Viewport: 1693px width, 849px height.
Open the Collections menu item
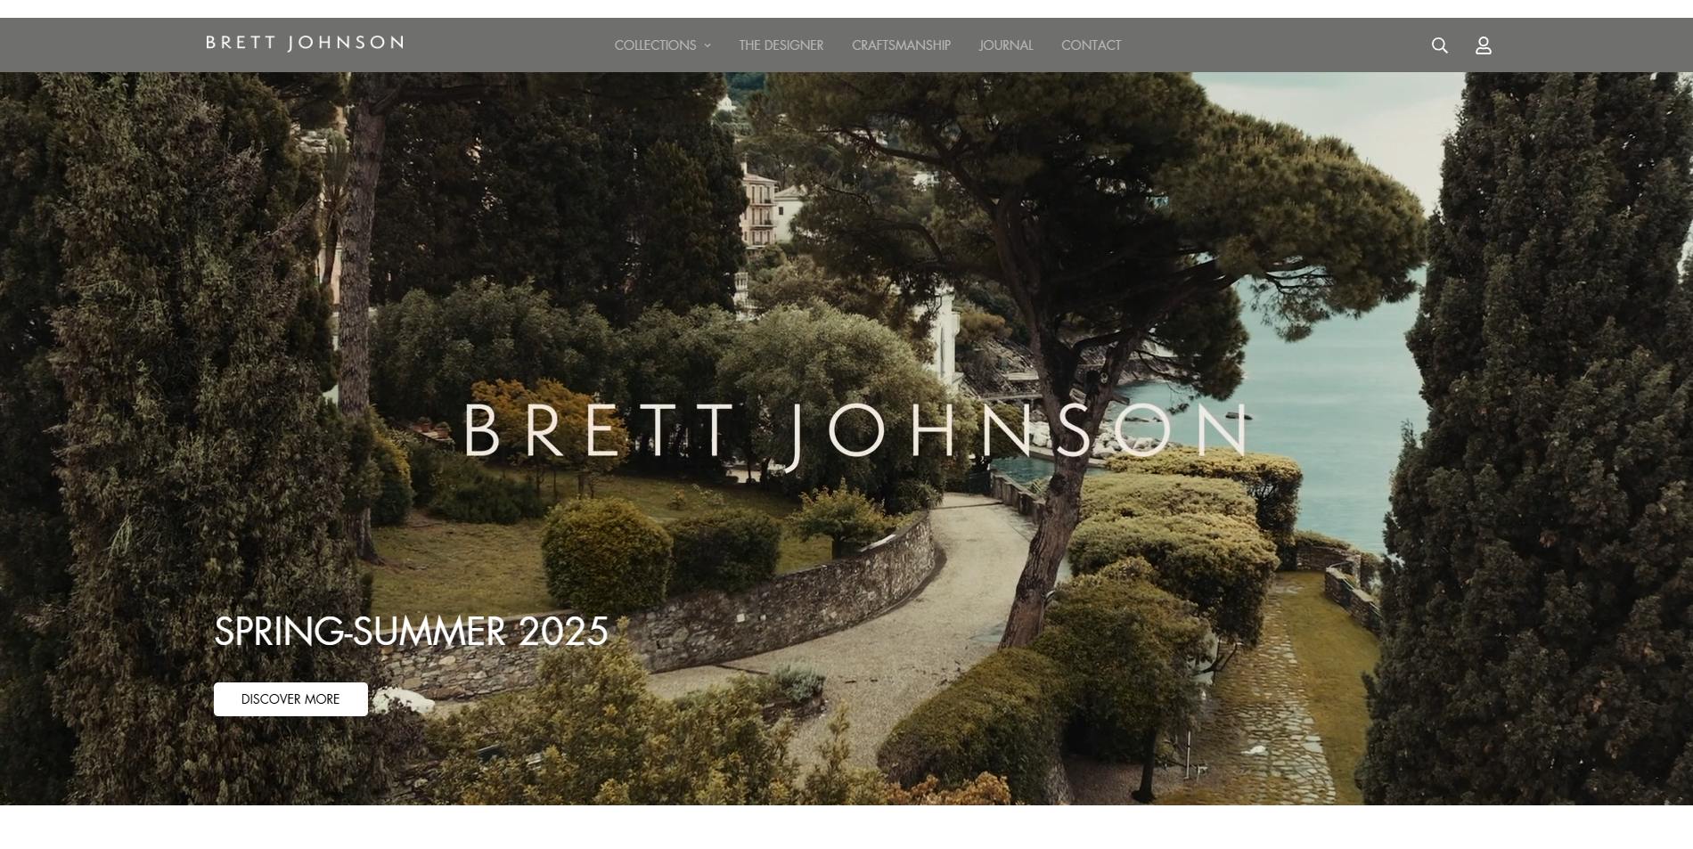click(x=655, y=45)
